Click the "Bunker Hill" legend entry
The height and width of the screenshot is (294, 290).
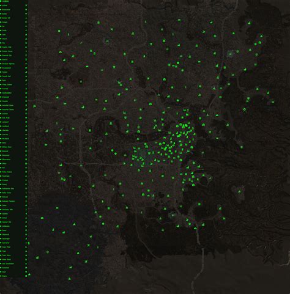pyautogui.click(x=6, y=18)
